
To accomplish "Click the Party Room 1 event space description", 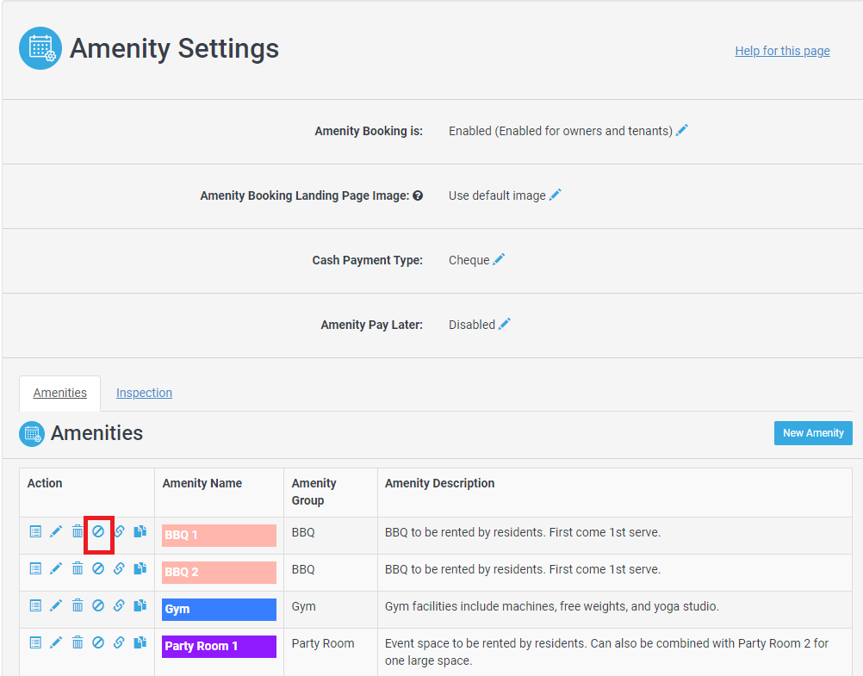I will coord(606,652).
